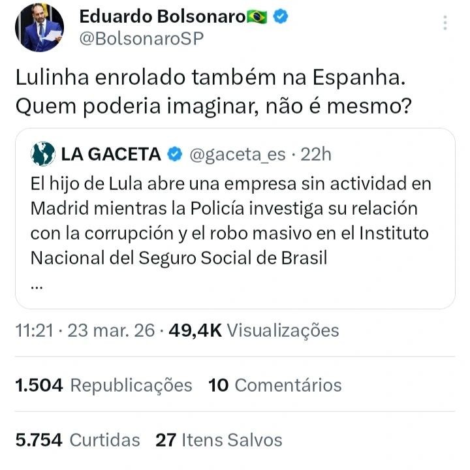The height and width of the screenshot is (470, 470).
Task: Click the 11:21 post time
Action: tap(33, 330)
